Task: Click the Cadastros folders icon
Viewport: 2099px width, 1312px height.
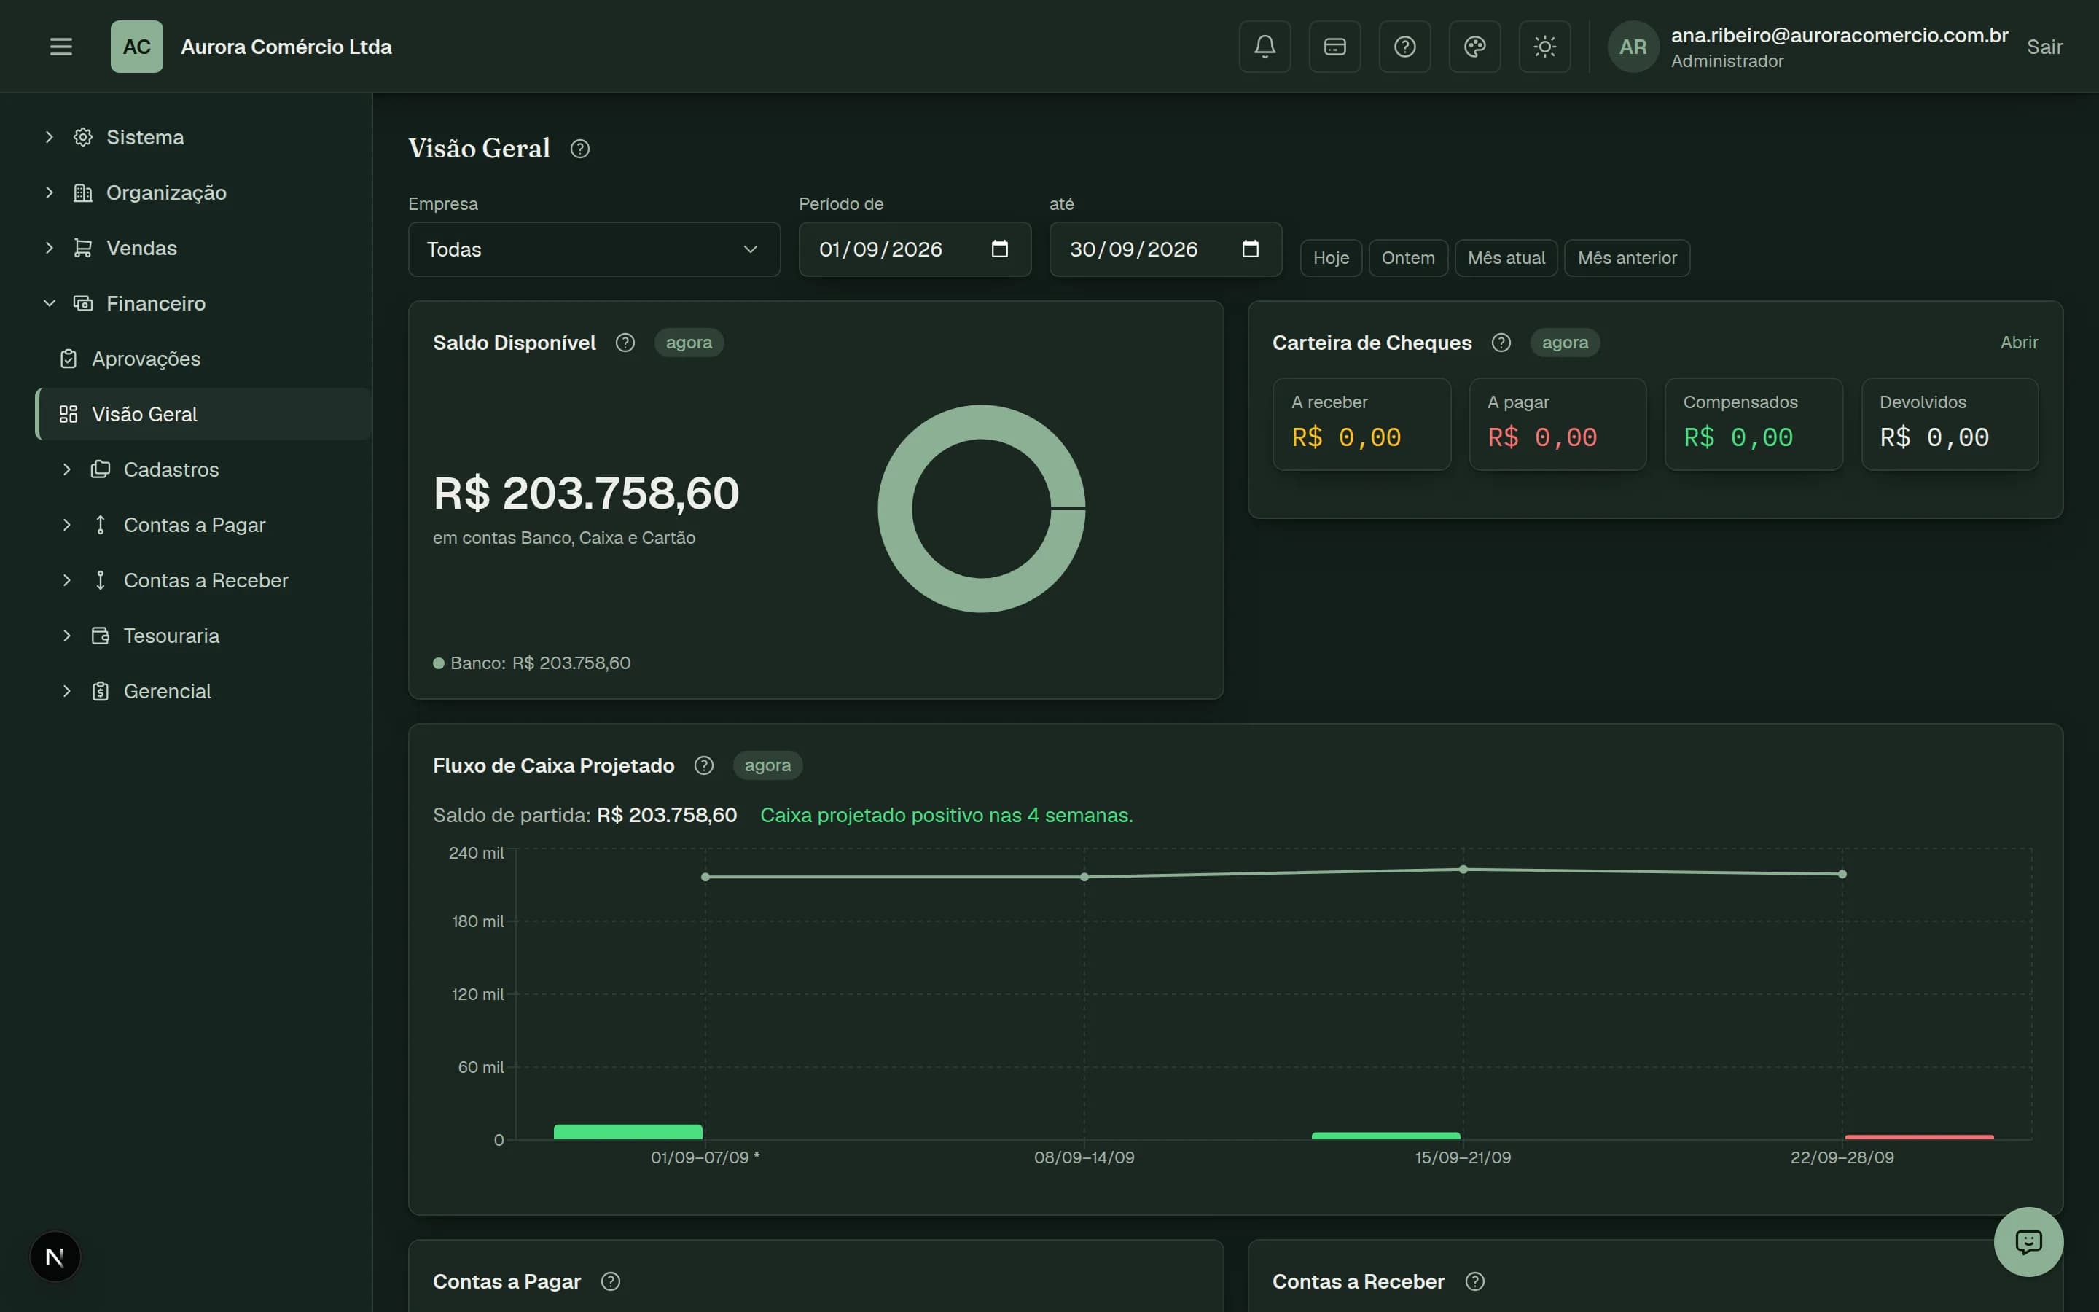Action: point(101,469)
